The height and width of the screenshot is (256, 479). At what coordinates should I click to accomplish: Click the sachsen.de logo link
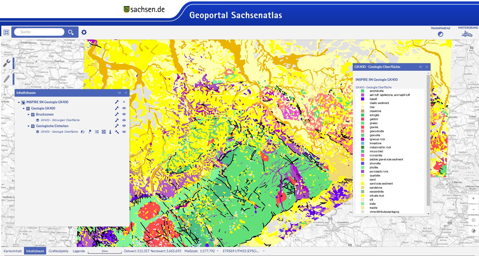point(144,10)
